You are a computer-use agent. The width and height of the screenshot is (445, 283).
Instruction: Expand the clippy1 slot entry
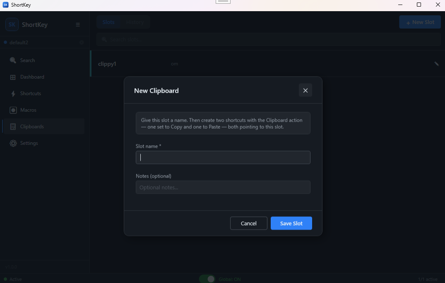[107, 64]
